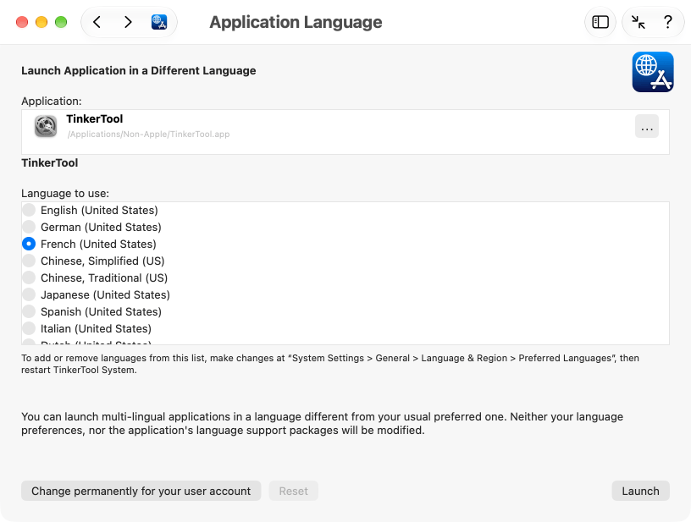691x522 pixels.
Task: Close the window with red button
Action: tap(22, 22)
